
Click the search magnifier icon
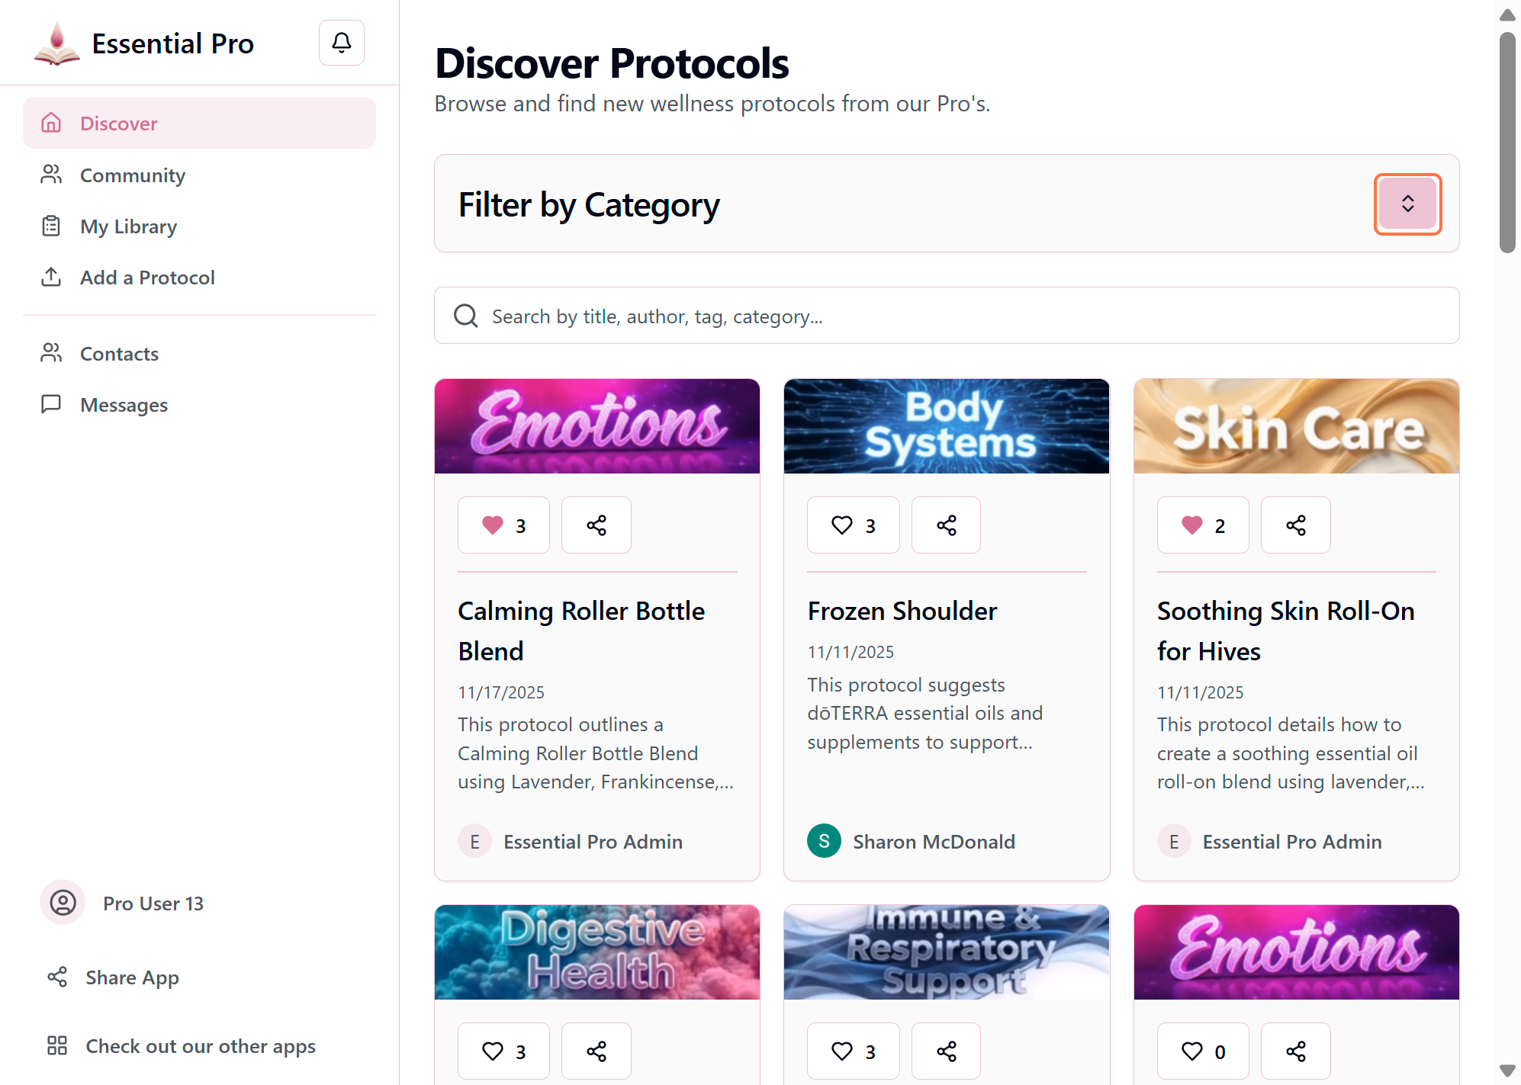pyautogui.click(x=466, y=316)
